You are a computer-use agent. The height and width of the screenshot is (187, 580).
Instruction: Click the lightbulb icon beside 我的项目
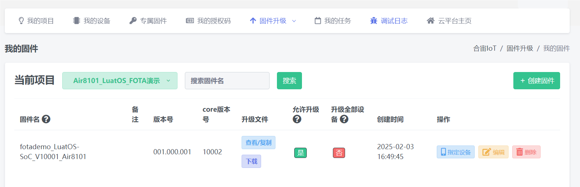pos(21,21)
